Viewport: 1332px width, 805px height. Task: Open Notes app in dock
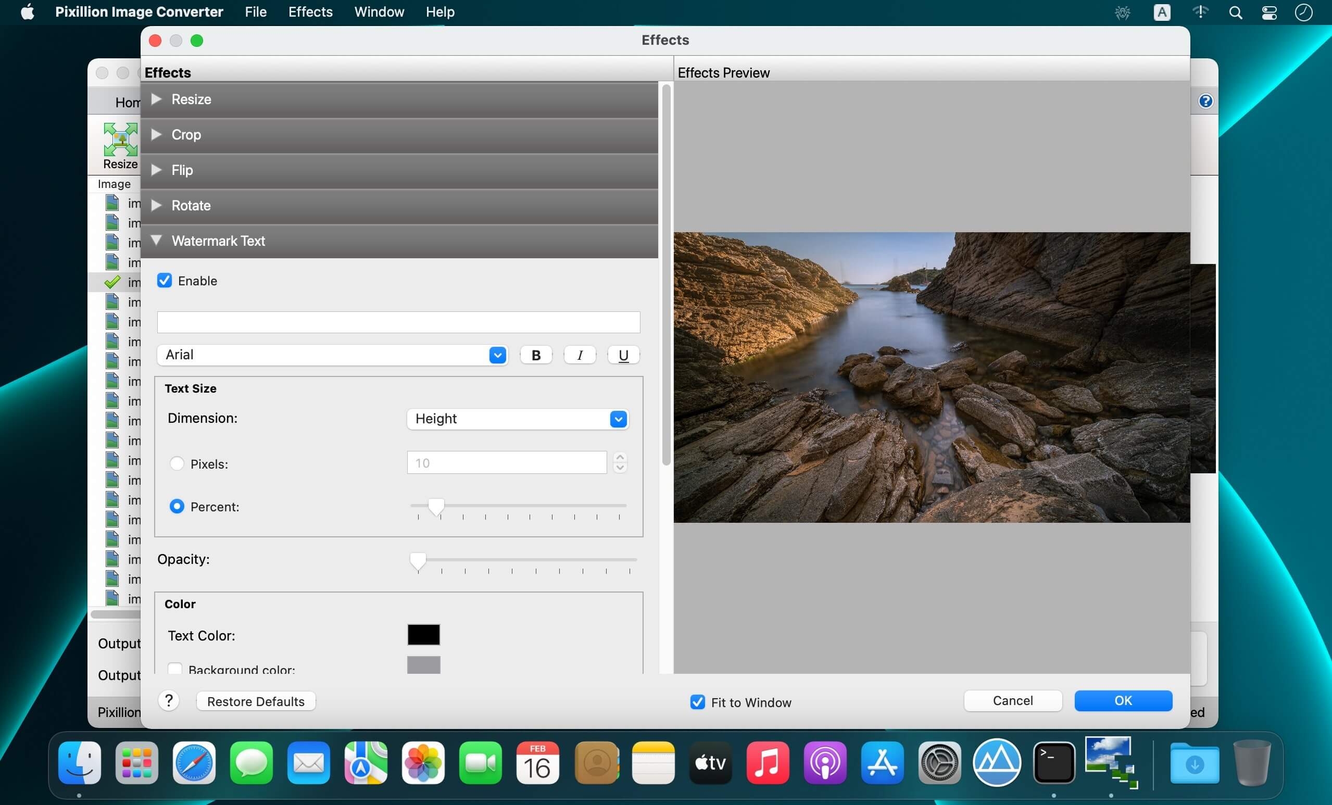653,763
